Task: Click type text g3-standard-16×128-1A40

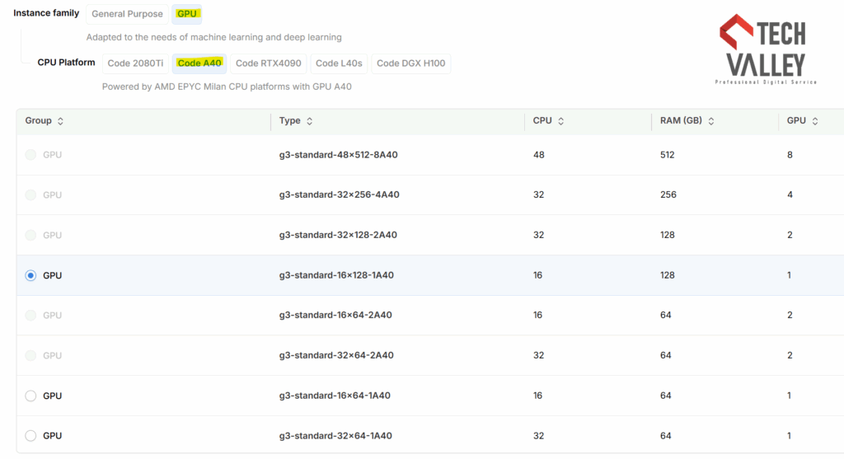Action: coord(336,275)
